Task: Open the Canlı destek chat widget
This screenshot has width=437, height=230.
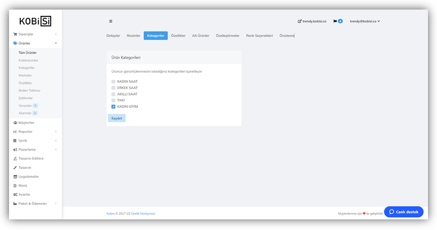Action: point(404,212)
